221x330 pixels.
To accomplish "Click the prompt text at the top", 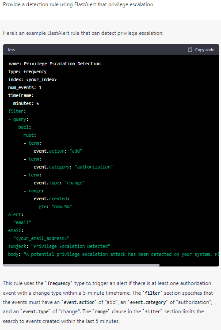I will (78, 4).
